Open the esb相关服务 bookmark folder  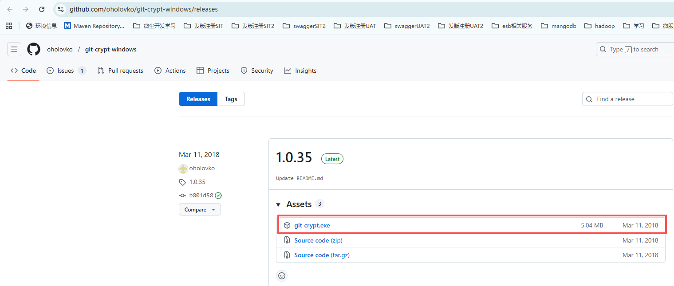click(512, 26)
